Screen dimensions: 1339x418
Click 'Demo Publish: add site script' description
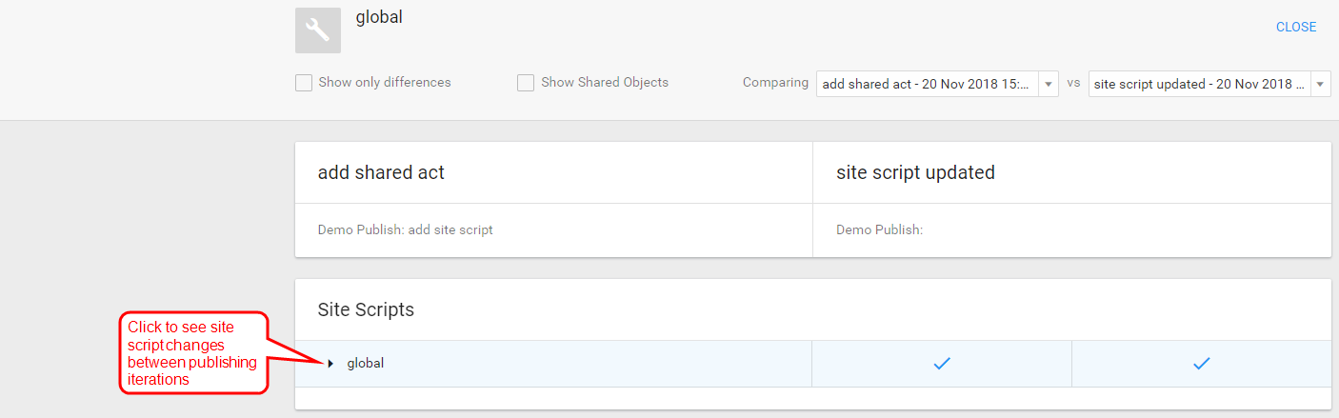[405, 229]
